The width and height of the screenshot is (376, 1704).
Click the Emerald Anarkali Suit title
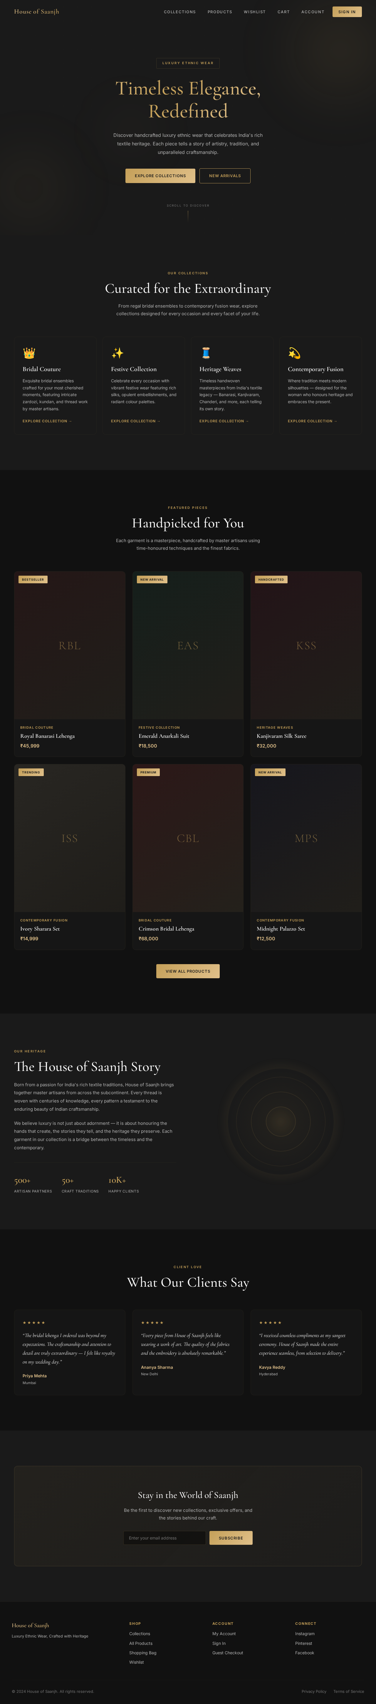[164, 736]
